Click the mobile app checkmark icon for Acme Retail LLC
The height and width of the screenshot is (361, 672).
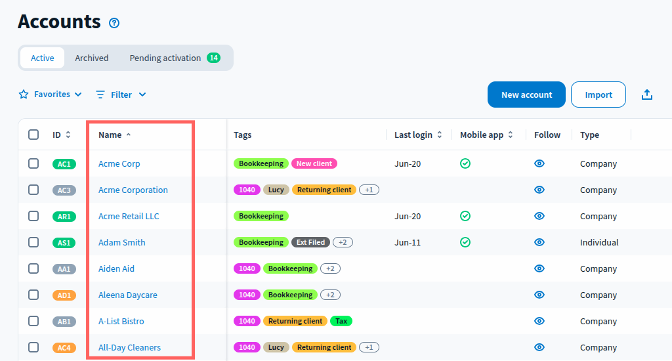coord(465,216)
